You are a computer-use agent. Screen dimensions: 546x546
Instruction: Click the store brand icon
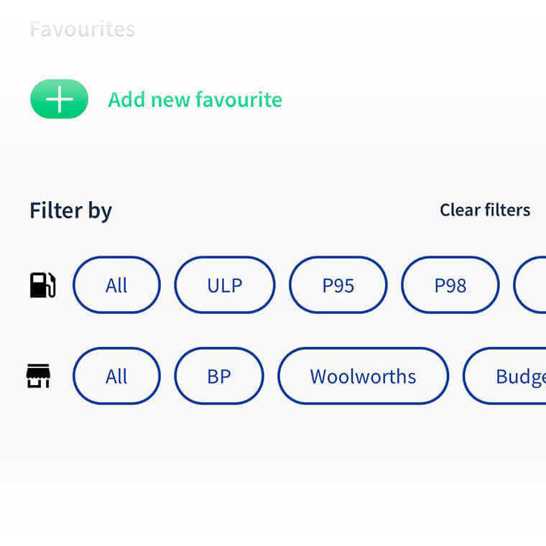click(x=38, y=376)
